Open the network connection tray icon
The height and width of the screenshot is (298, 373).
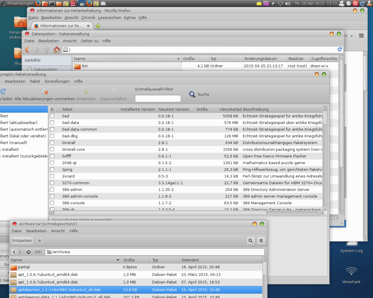click(x=281, y=3)
